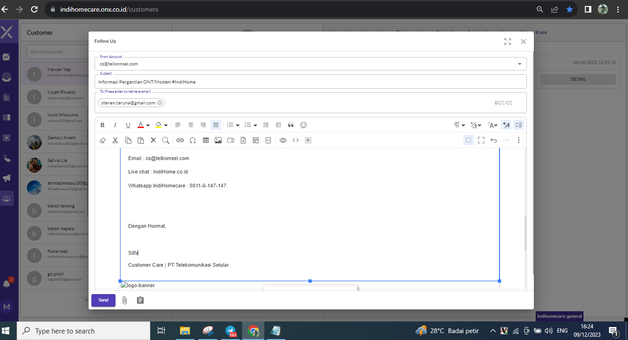Screen dimensions: 628x340
Task: Click the Send button
Action: click(x=103, y=300)
